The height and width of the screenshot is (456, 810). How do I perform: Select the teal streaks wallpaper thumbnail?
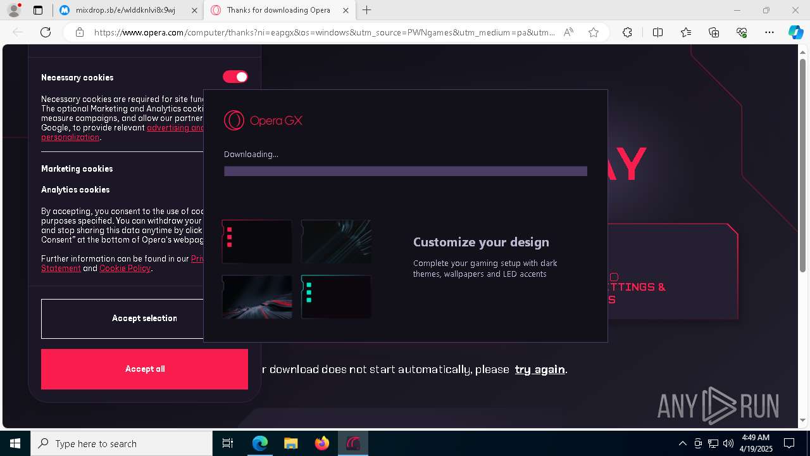(x=336, y=241)
